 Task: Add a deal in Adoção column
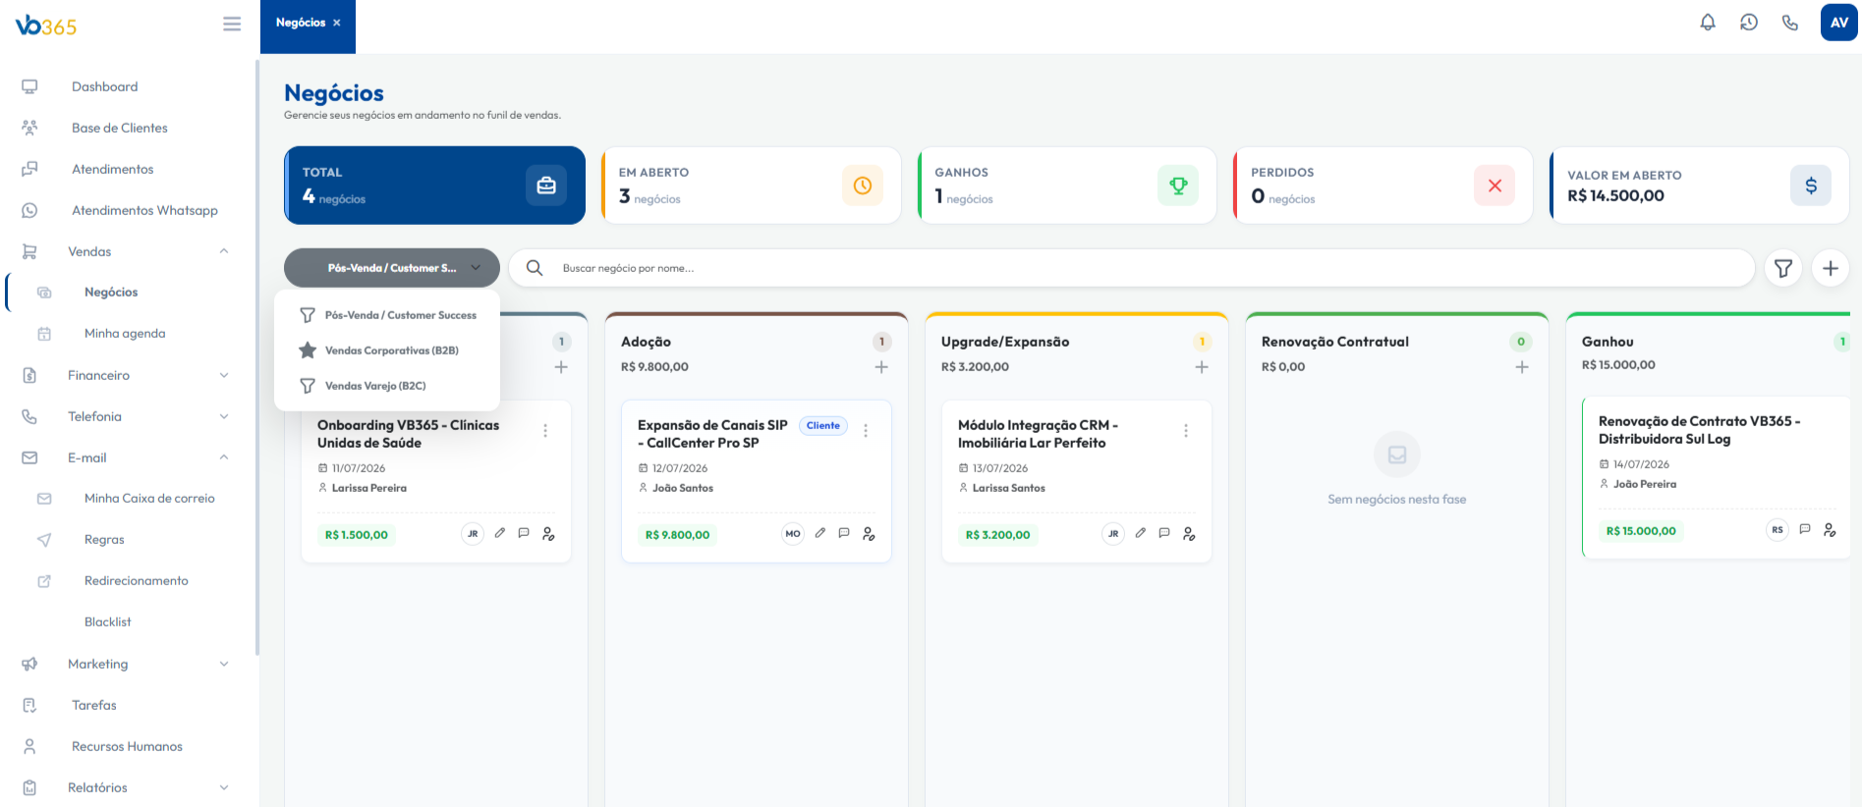point(881,367)
